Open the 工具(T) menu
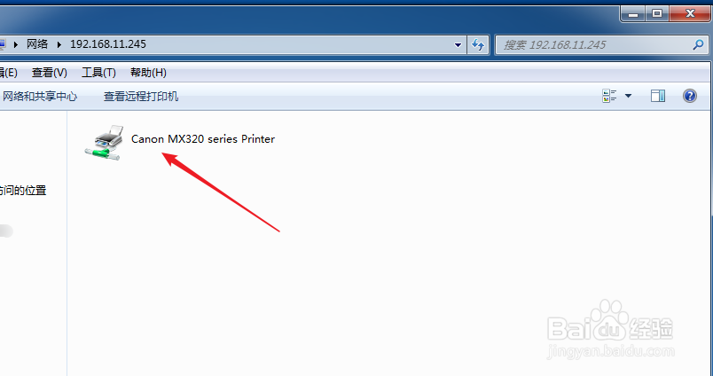Image resolution: width=713 pixels, height=376 pixels. 98,73
